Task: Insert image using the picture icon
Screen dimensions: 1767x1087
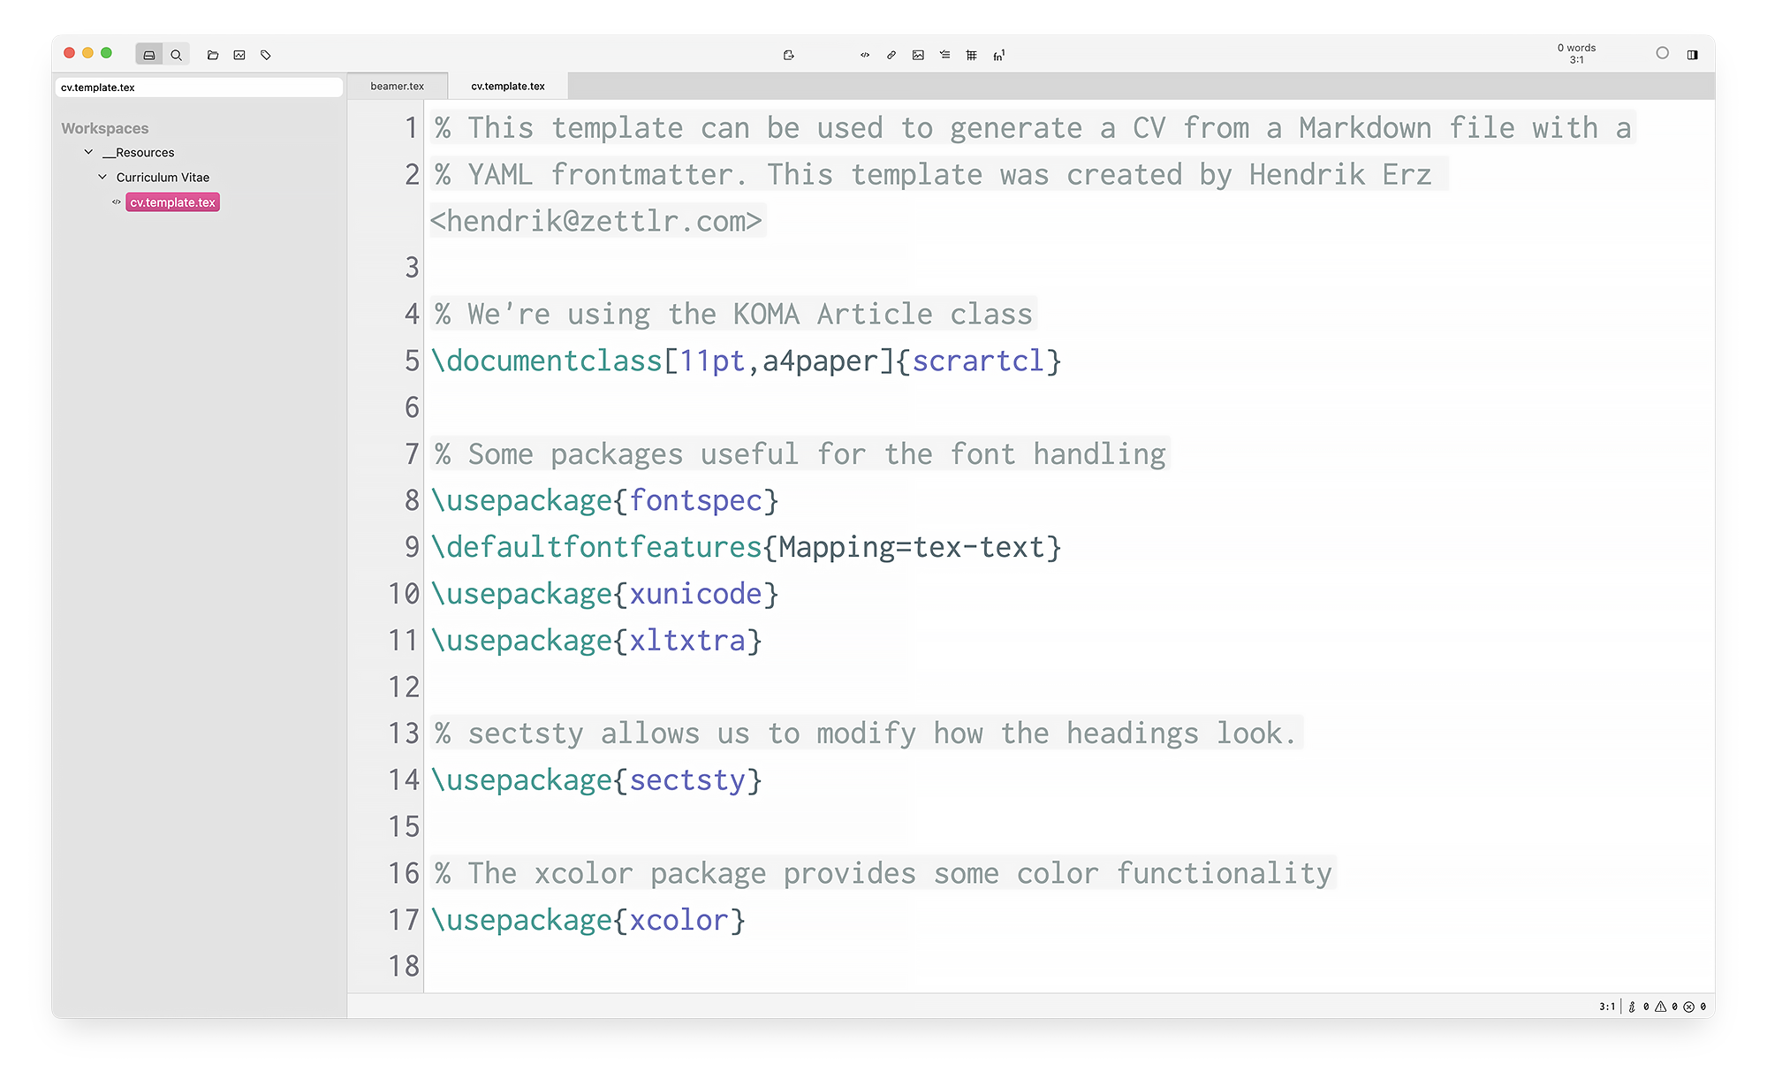Action: tap(918, 55)
